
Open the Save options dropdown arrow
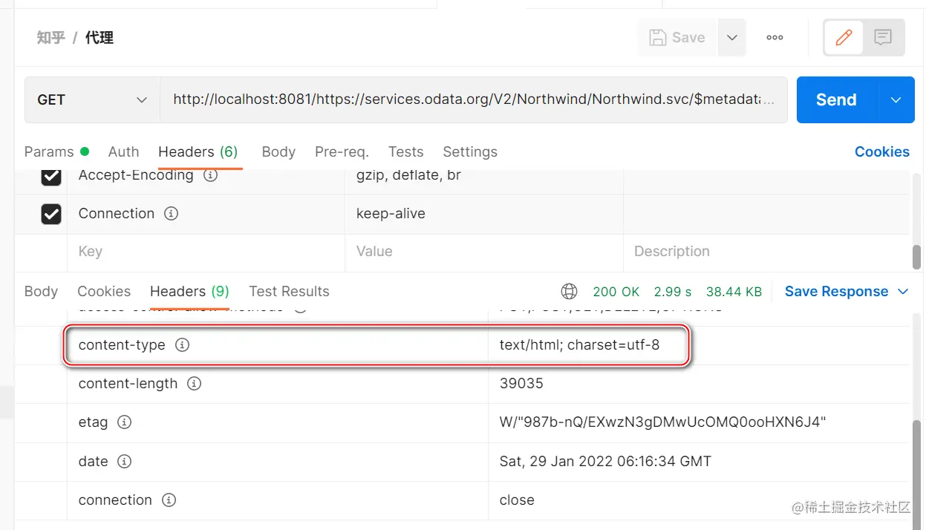point(731,38)
